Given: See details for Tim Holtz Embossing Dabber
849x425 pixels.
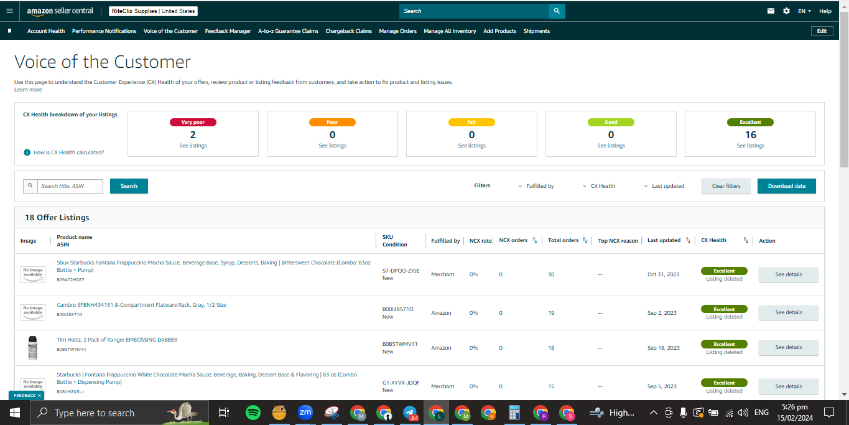Looking at the screenshot, I should (788, 347).
